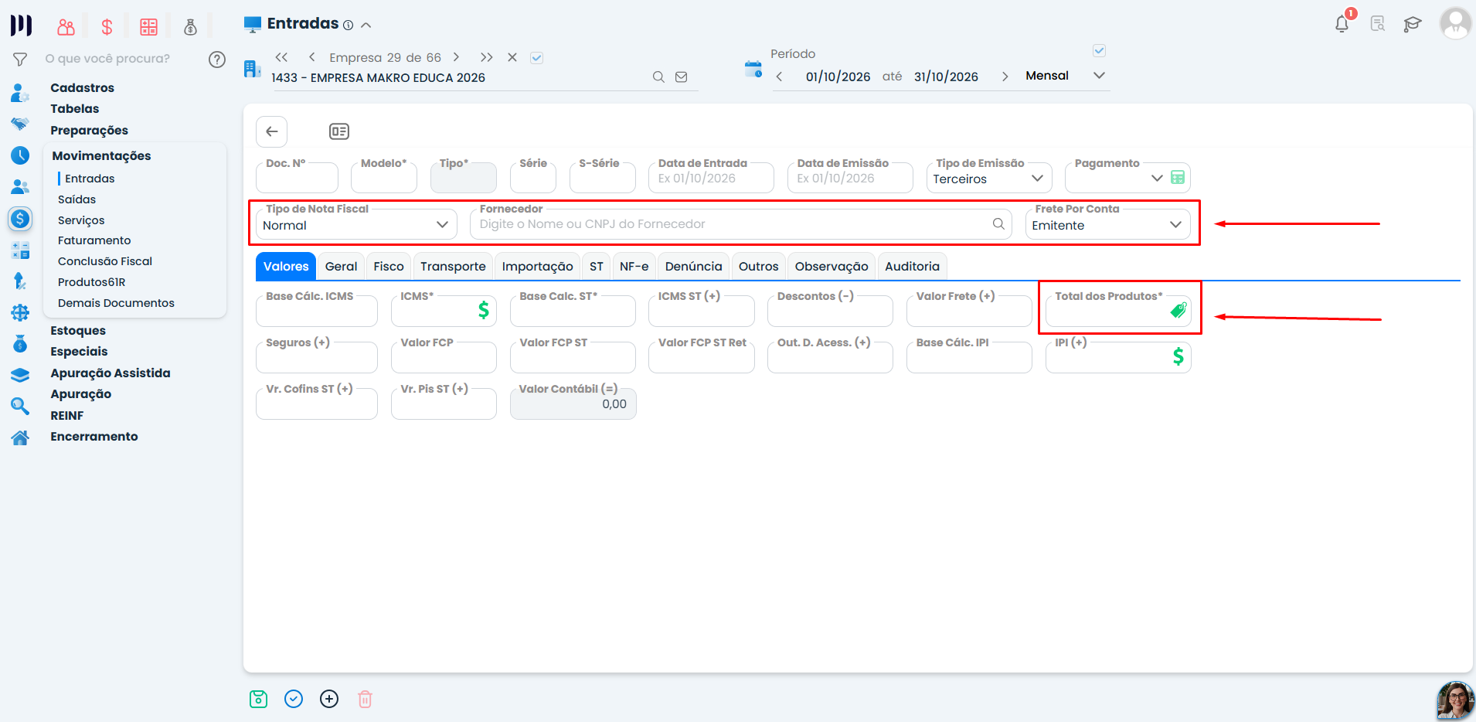Go to previous period arrow
Image resolution: width=1476 pixels, height=722 pixels.
pos(779,77)
